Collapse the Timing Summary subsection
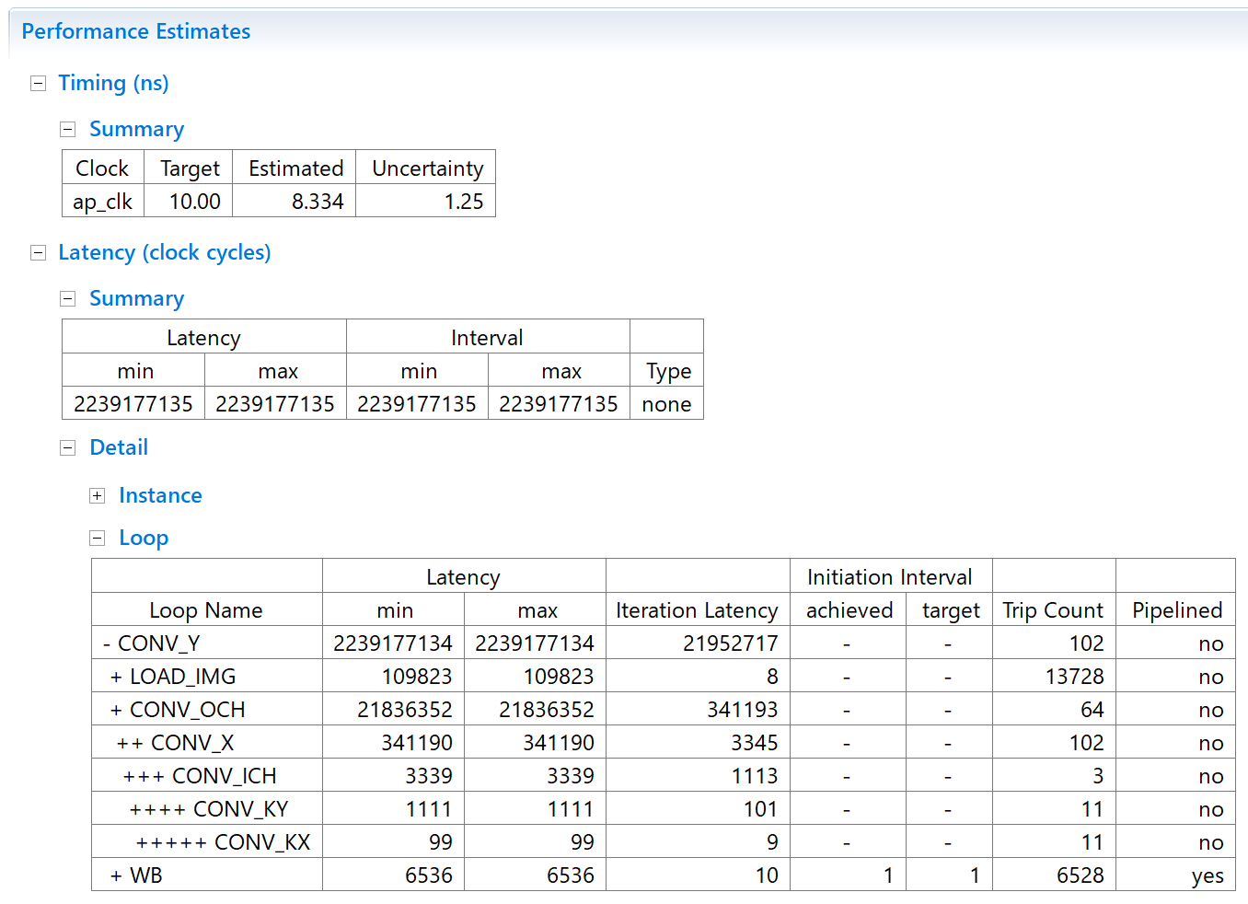Screen dimensions: 1248x904 pos(67,129)
